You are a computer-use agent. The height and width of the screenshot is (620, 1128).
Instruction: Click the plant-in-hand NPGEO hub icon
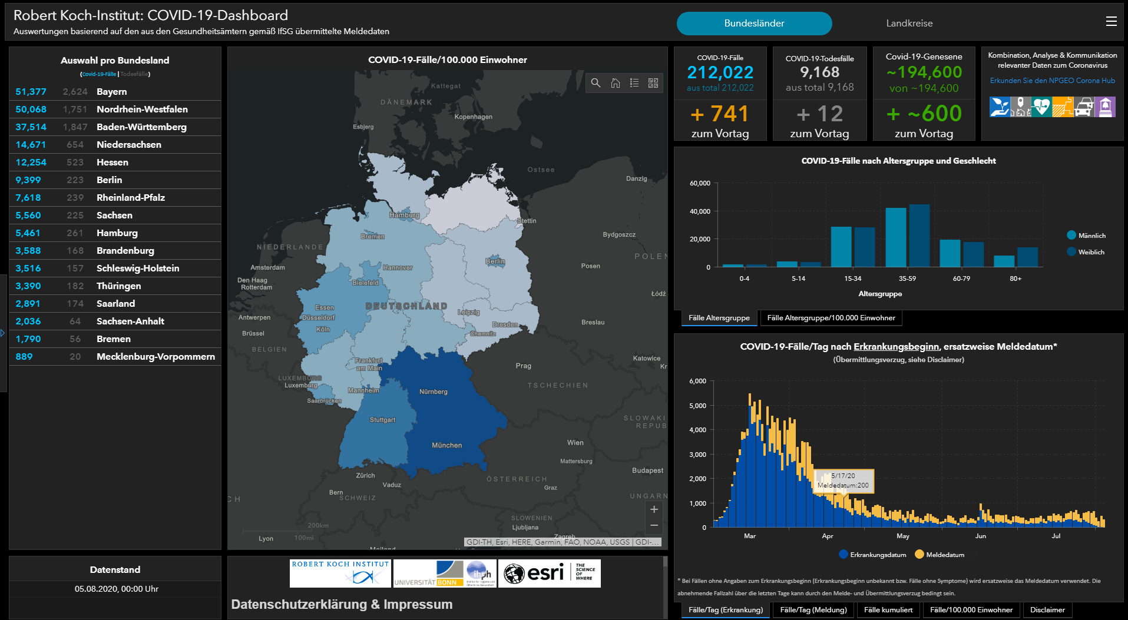click(x=999, y=107)
